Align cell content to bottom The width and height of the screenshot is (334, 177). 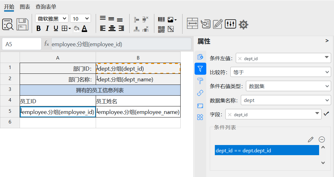[120, 20]
